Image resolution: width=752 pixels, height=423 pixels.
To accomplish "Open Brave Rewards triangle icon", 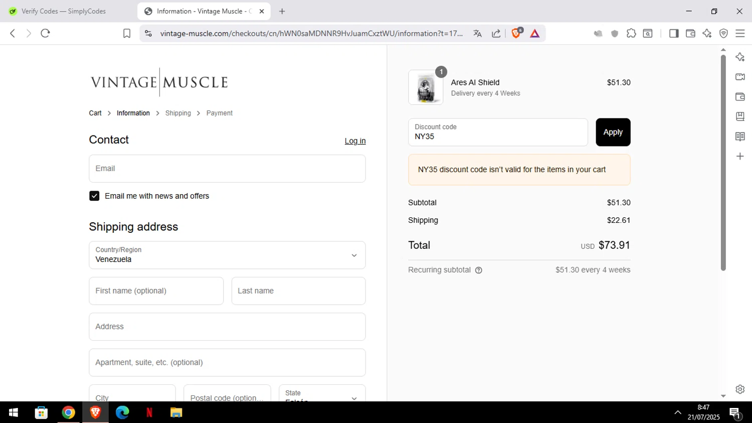I will [535, 33].
